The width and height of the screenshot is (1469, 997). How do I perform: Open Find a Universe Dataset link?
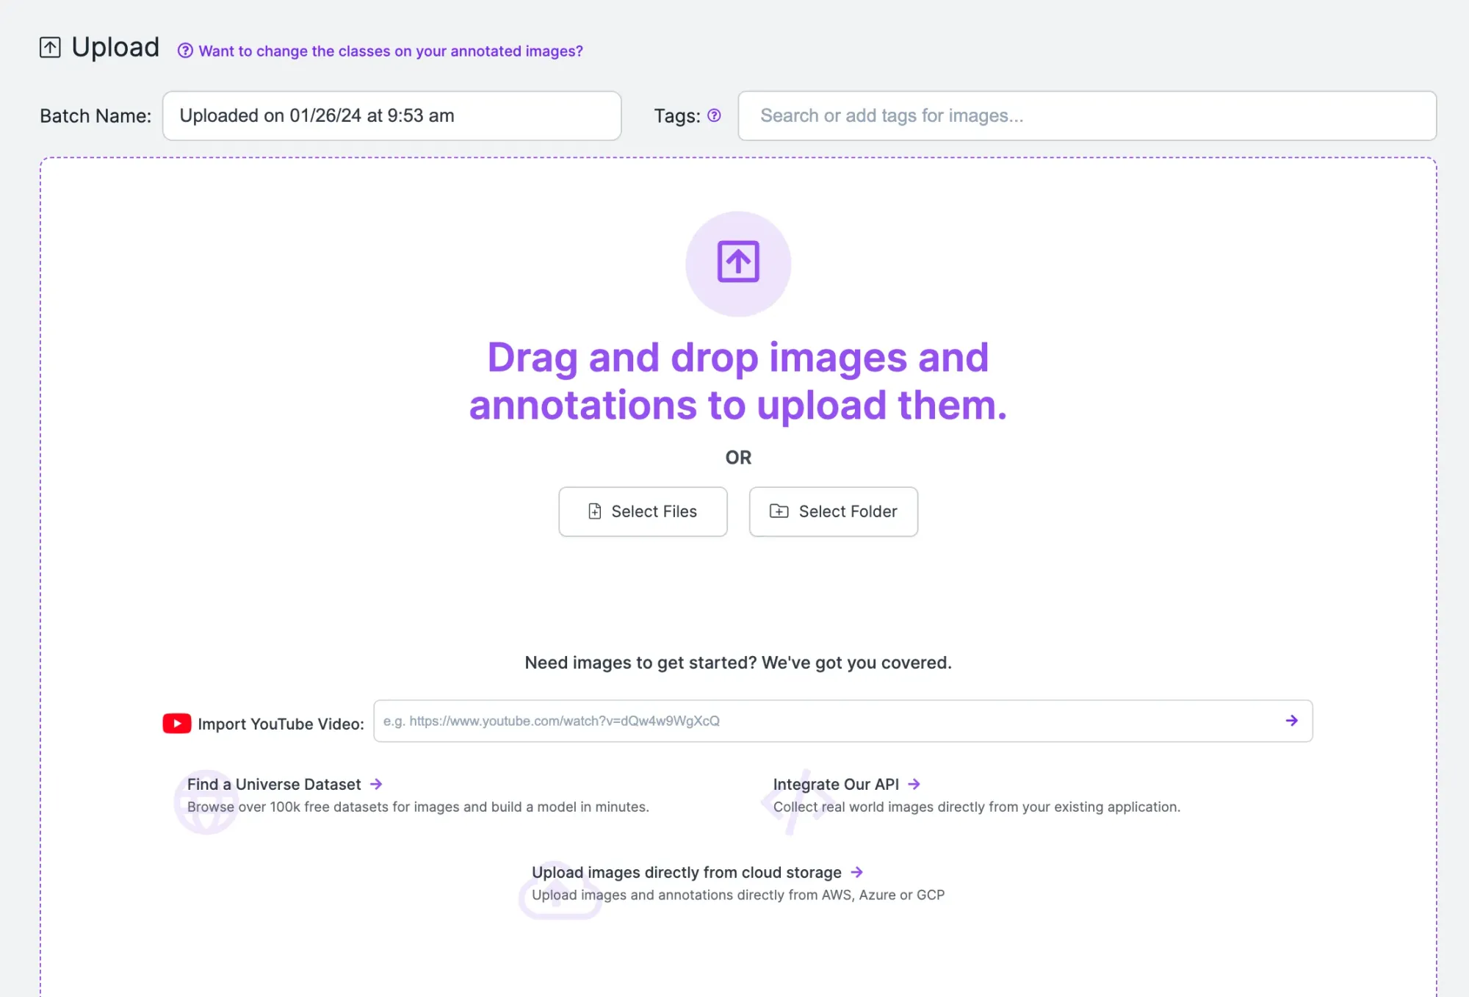274,784
